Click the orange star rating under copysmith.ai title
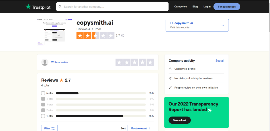The image size is (270, 131). [x=95, y=36]
